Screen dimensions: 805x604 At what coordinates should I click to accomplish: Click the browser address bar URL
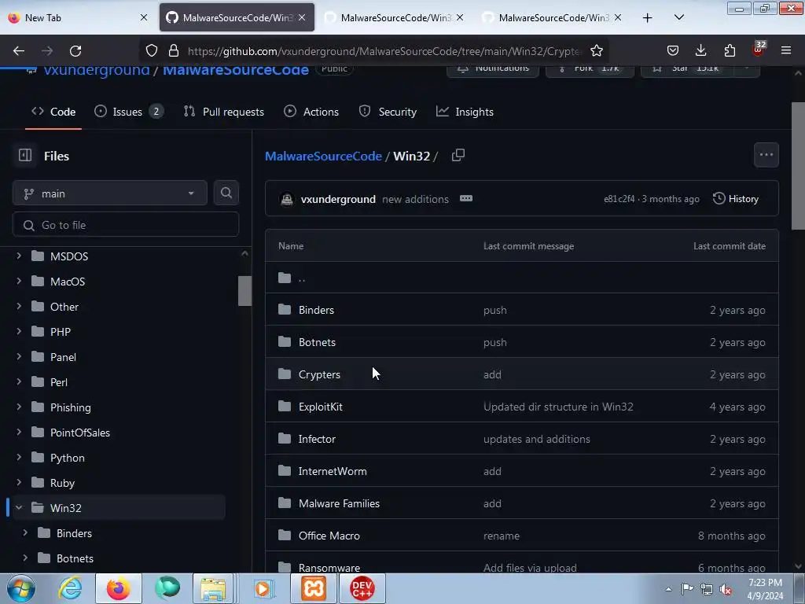pos(384,51)
